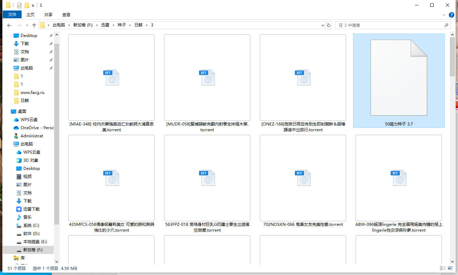
Task: Click the file list vertical scrollbar thumb
Action: [452, 57]
